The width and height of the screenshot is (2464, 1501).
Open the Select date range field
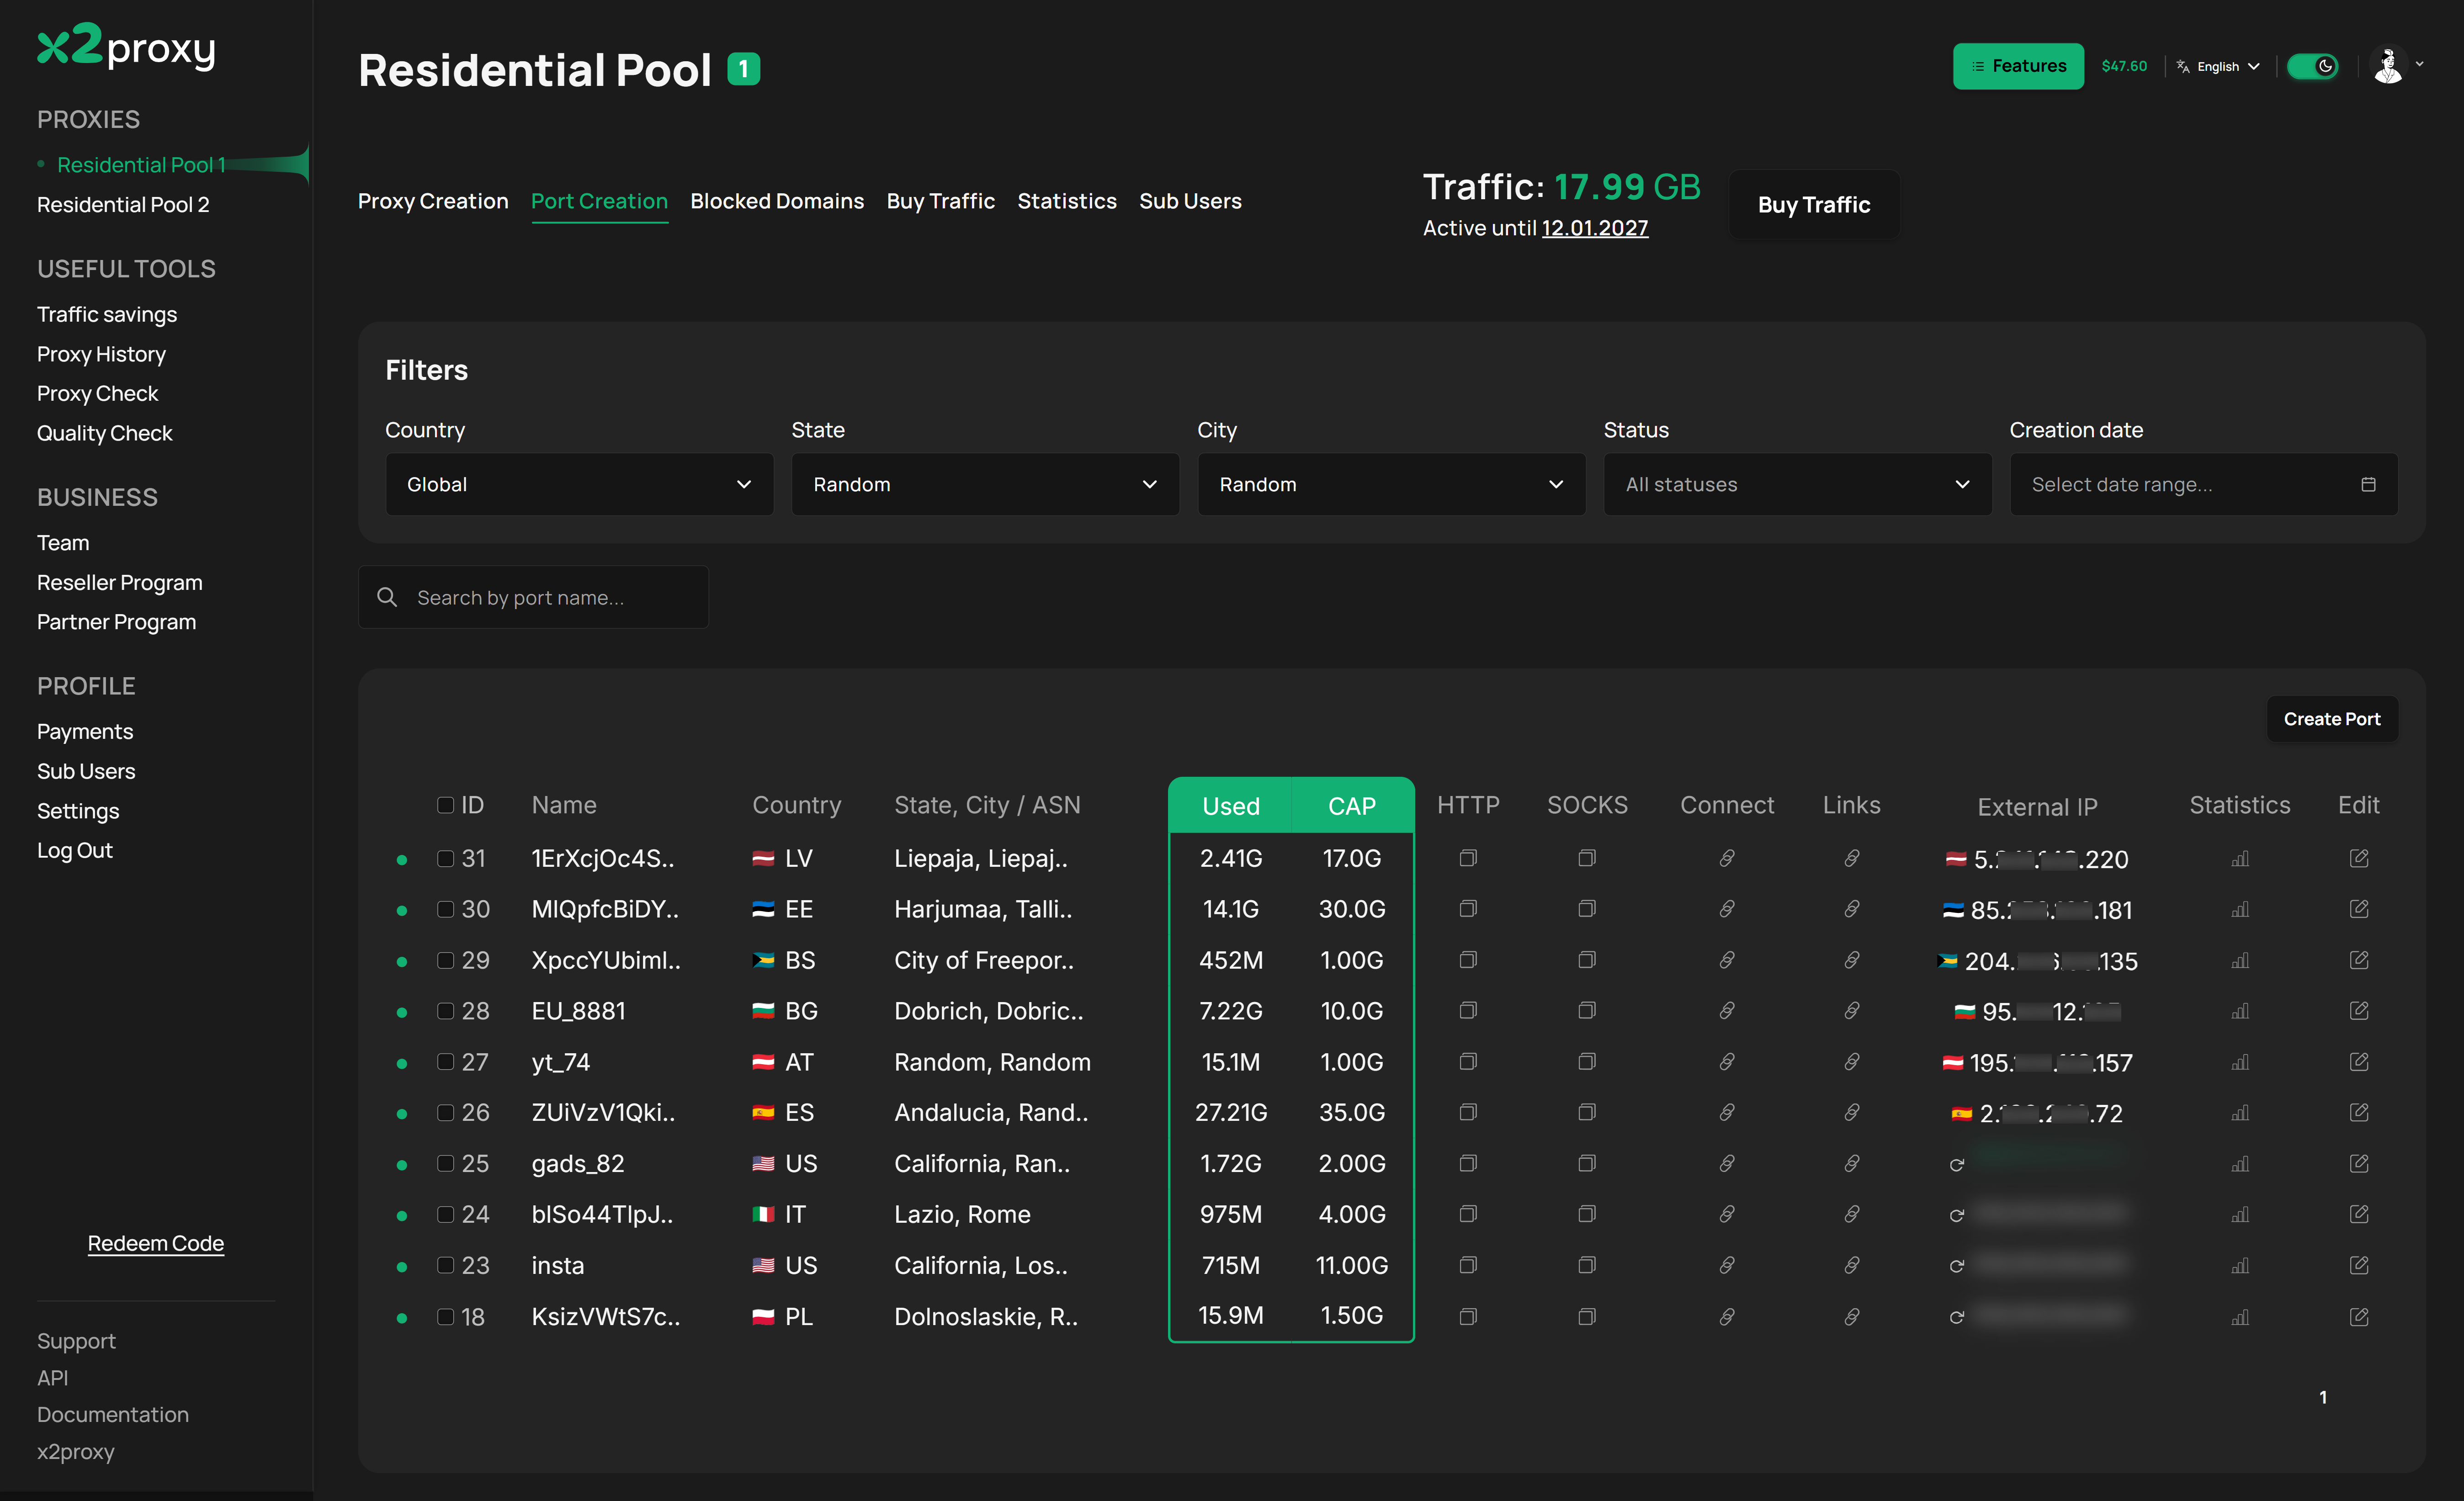tap(2204, 484)
